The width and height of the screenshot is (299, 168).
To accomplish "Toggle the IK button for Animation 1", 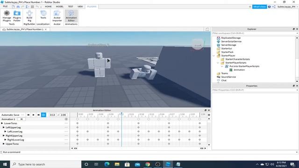I will (21, 119).
